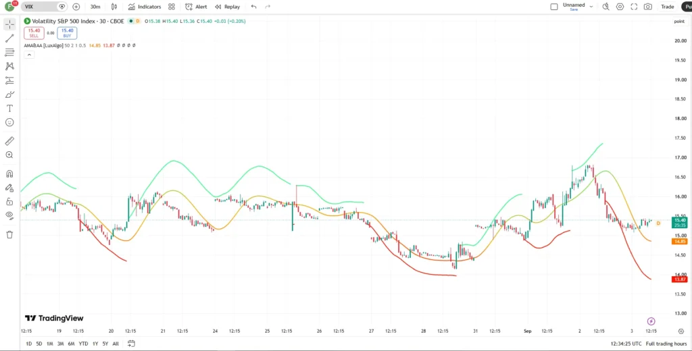This screenshot has width=692, height=351.
Task: Collapse the indicator legend with chevron
Action: click(x=28, y=55)
